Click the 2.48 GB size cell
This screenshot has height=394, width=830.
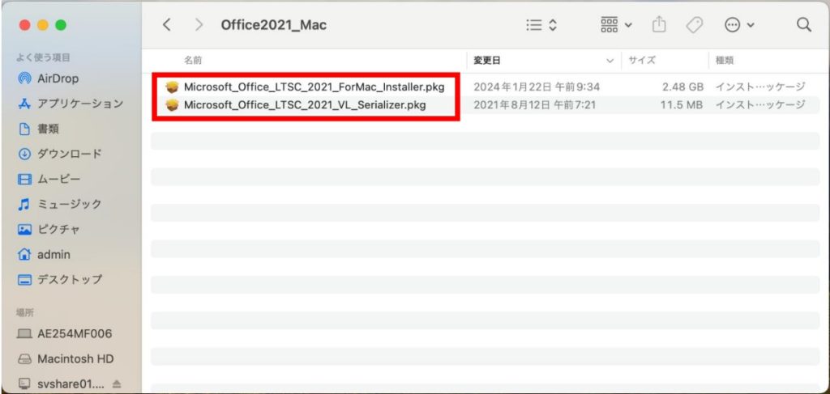pyautogui.click(x=682, y=87)
